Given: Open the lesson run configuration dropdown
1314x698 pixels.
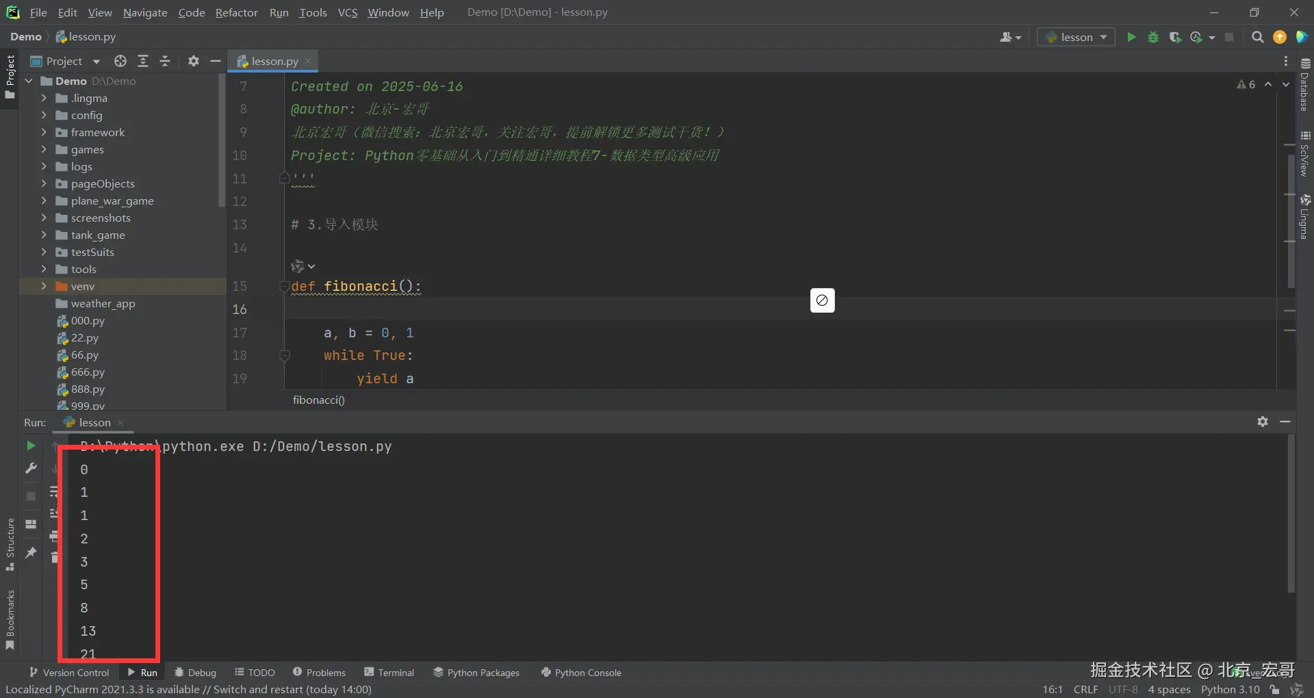Looking at the screenshot, I should (1077, 37).
